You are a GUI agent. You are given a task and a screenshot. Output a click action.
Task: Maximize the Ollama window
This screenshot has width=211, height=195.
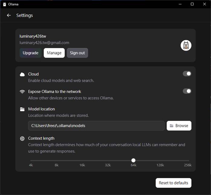(192, 4)
